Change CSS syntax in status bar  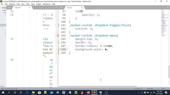click(163, 89)
